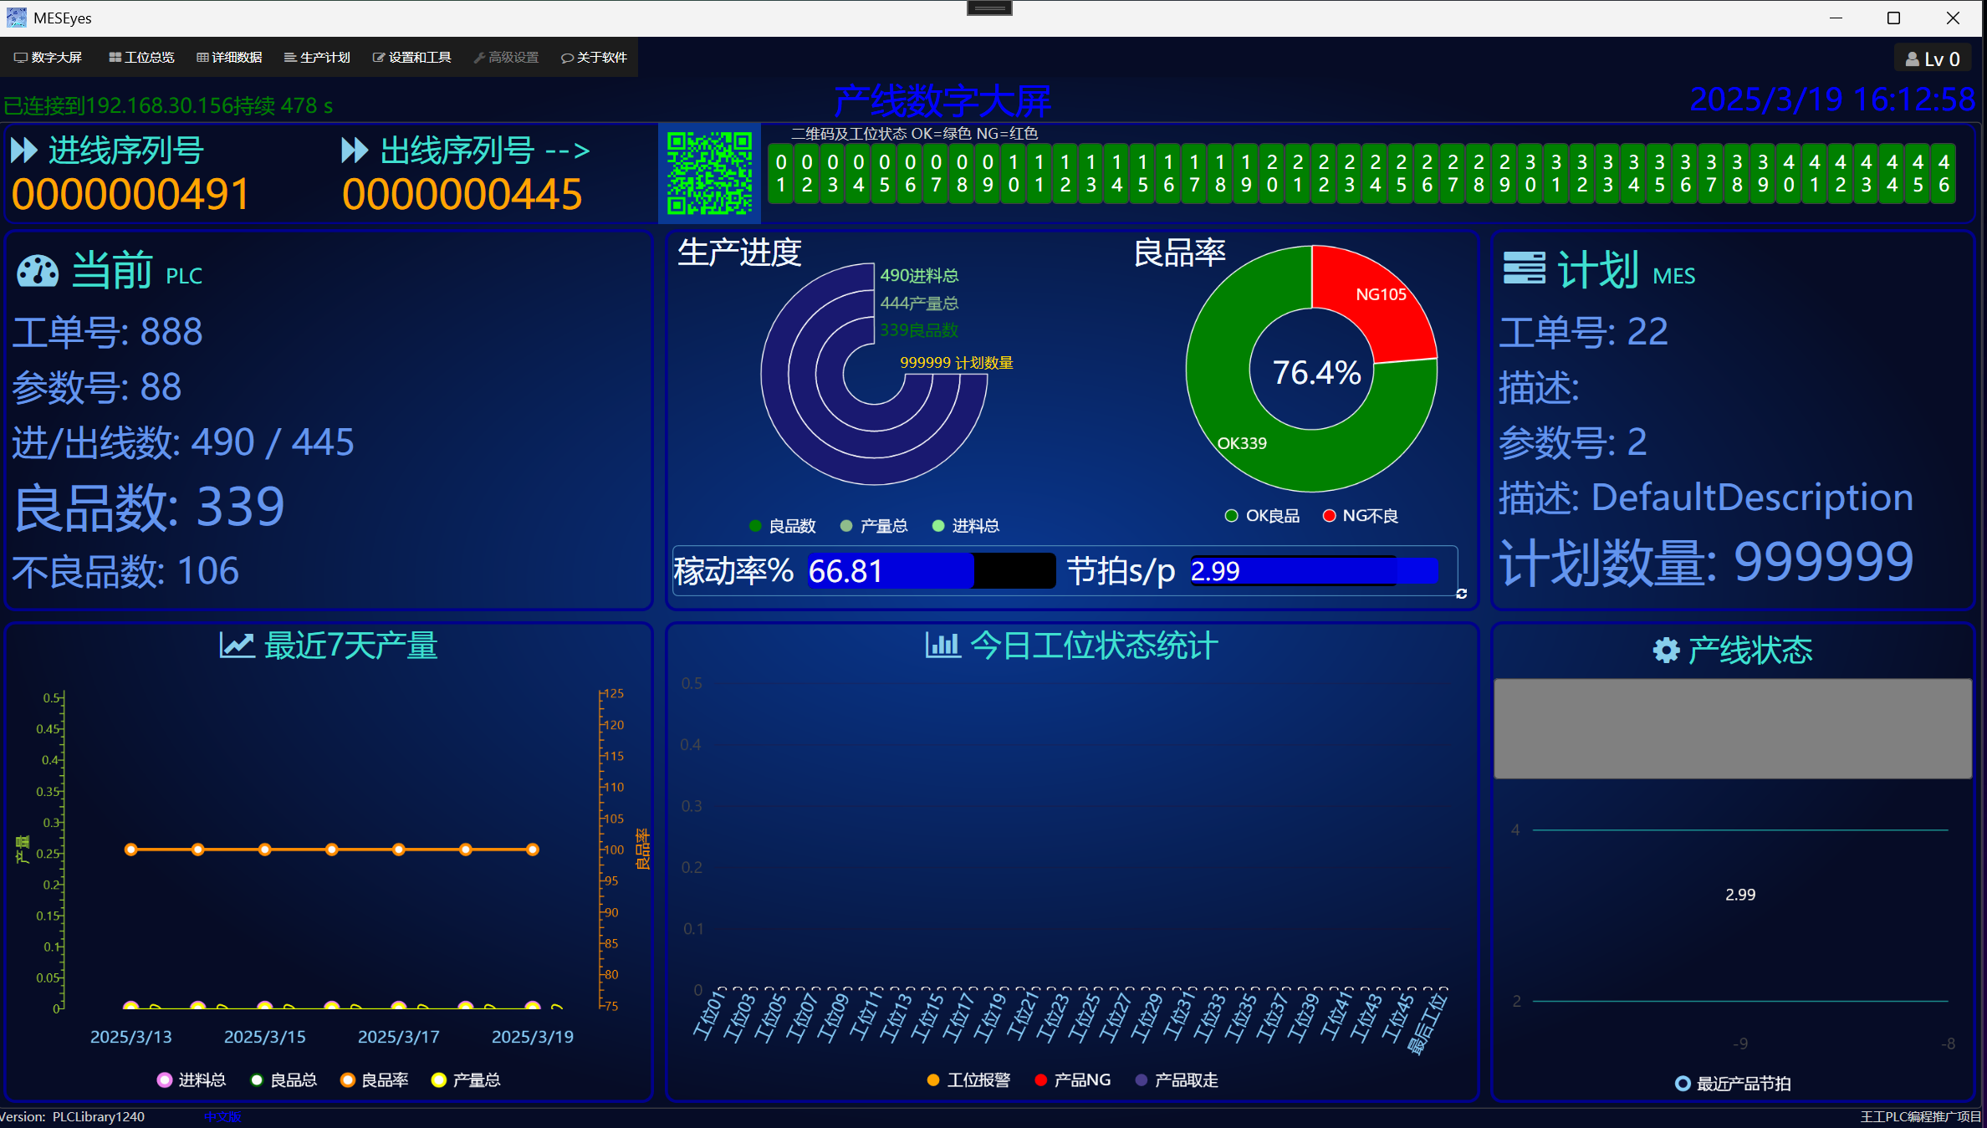Click the 出线序列号 value 0000000445
Screen dimensions: 1987x1128
(x=462, y=194)
